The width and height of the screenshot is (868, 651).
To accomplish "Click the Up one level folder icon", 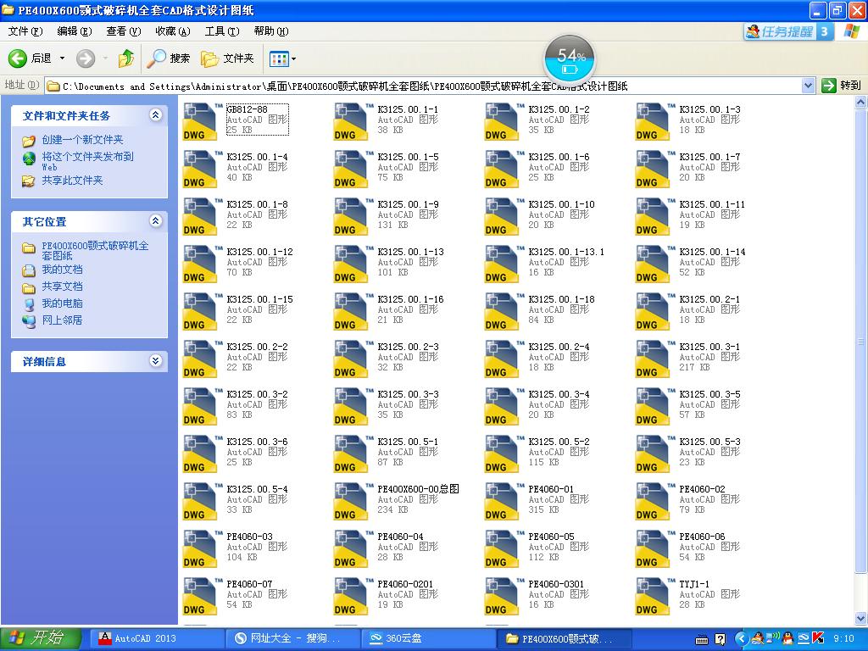I will point(126,58).
